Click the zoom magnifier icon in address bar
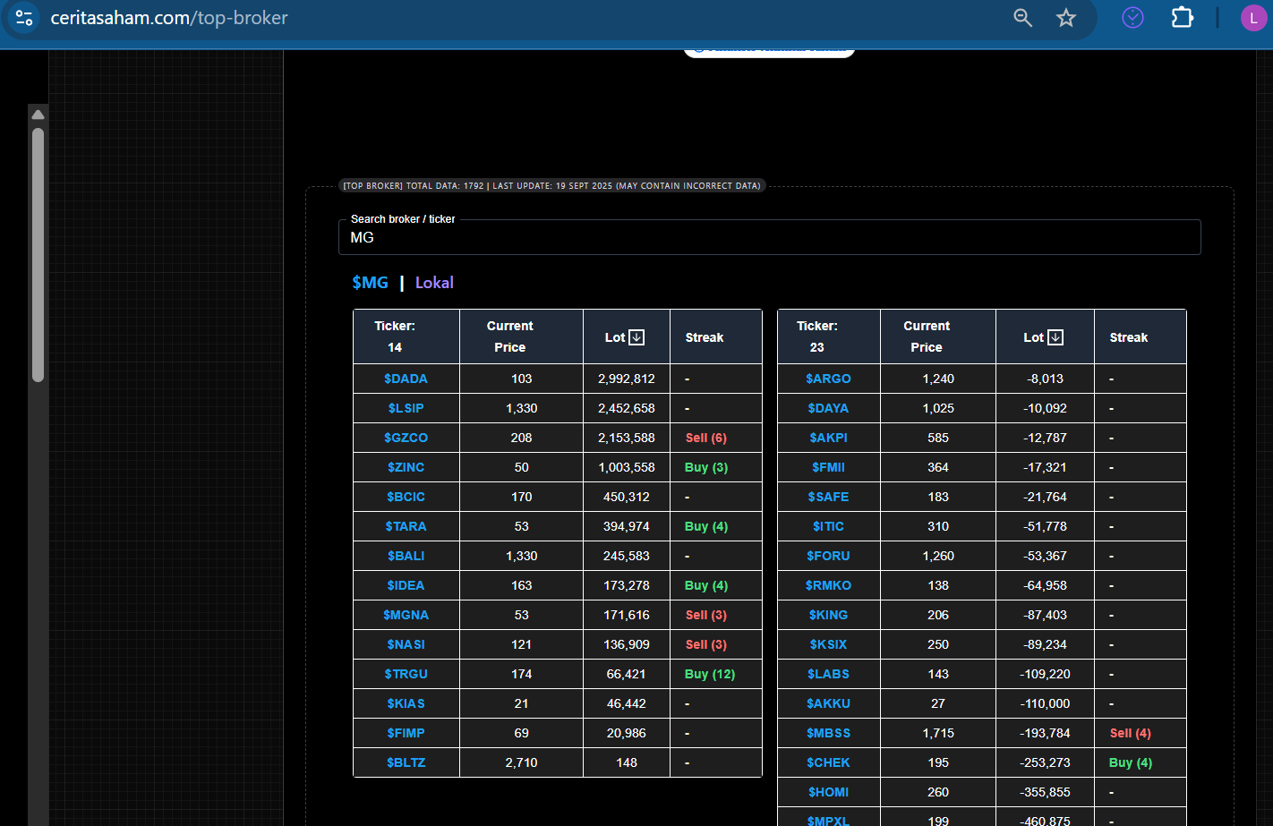Screen dimensions: 1273x826 point(1022,18)
